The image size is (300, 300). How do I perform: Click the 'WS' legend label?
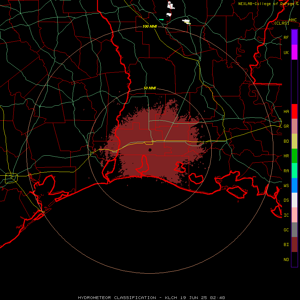click(286, 185)
